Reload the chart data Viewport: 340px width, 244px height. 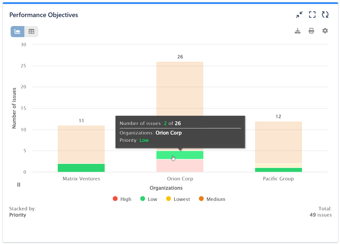click(325, 15)
